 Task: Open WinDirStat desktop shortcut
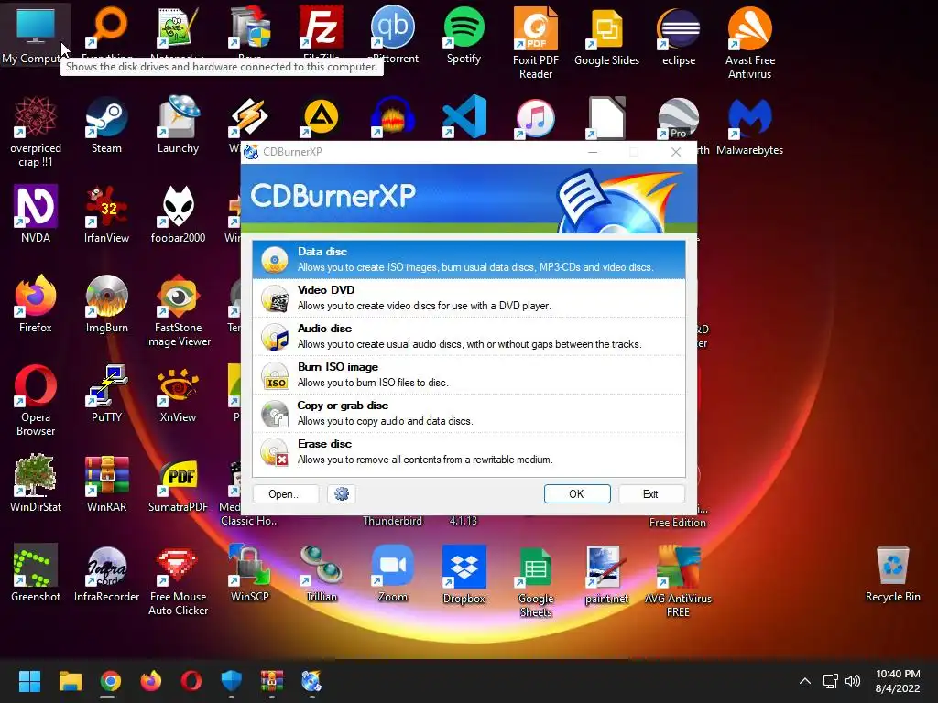pyautogui.click(x=36, y=483)
